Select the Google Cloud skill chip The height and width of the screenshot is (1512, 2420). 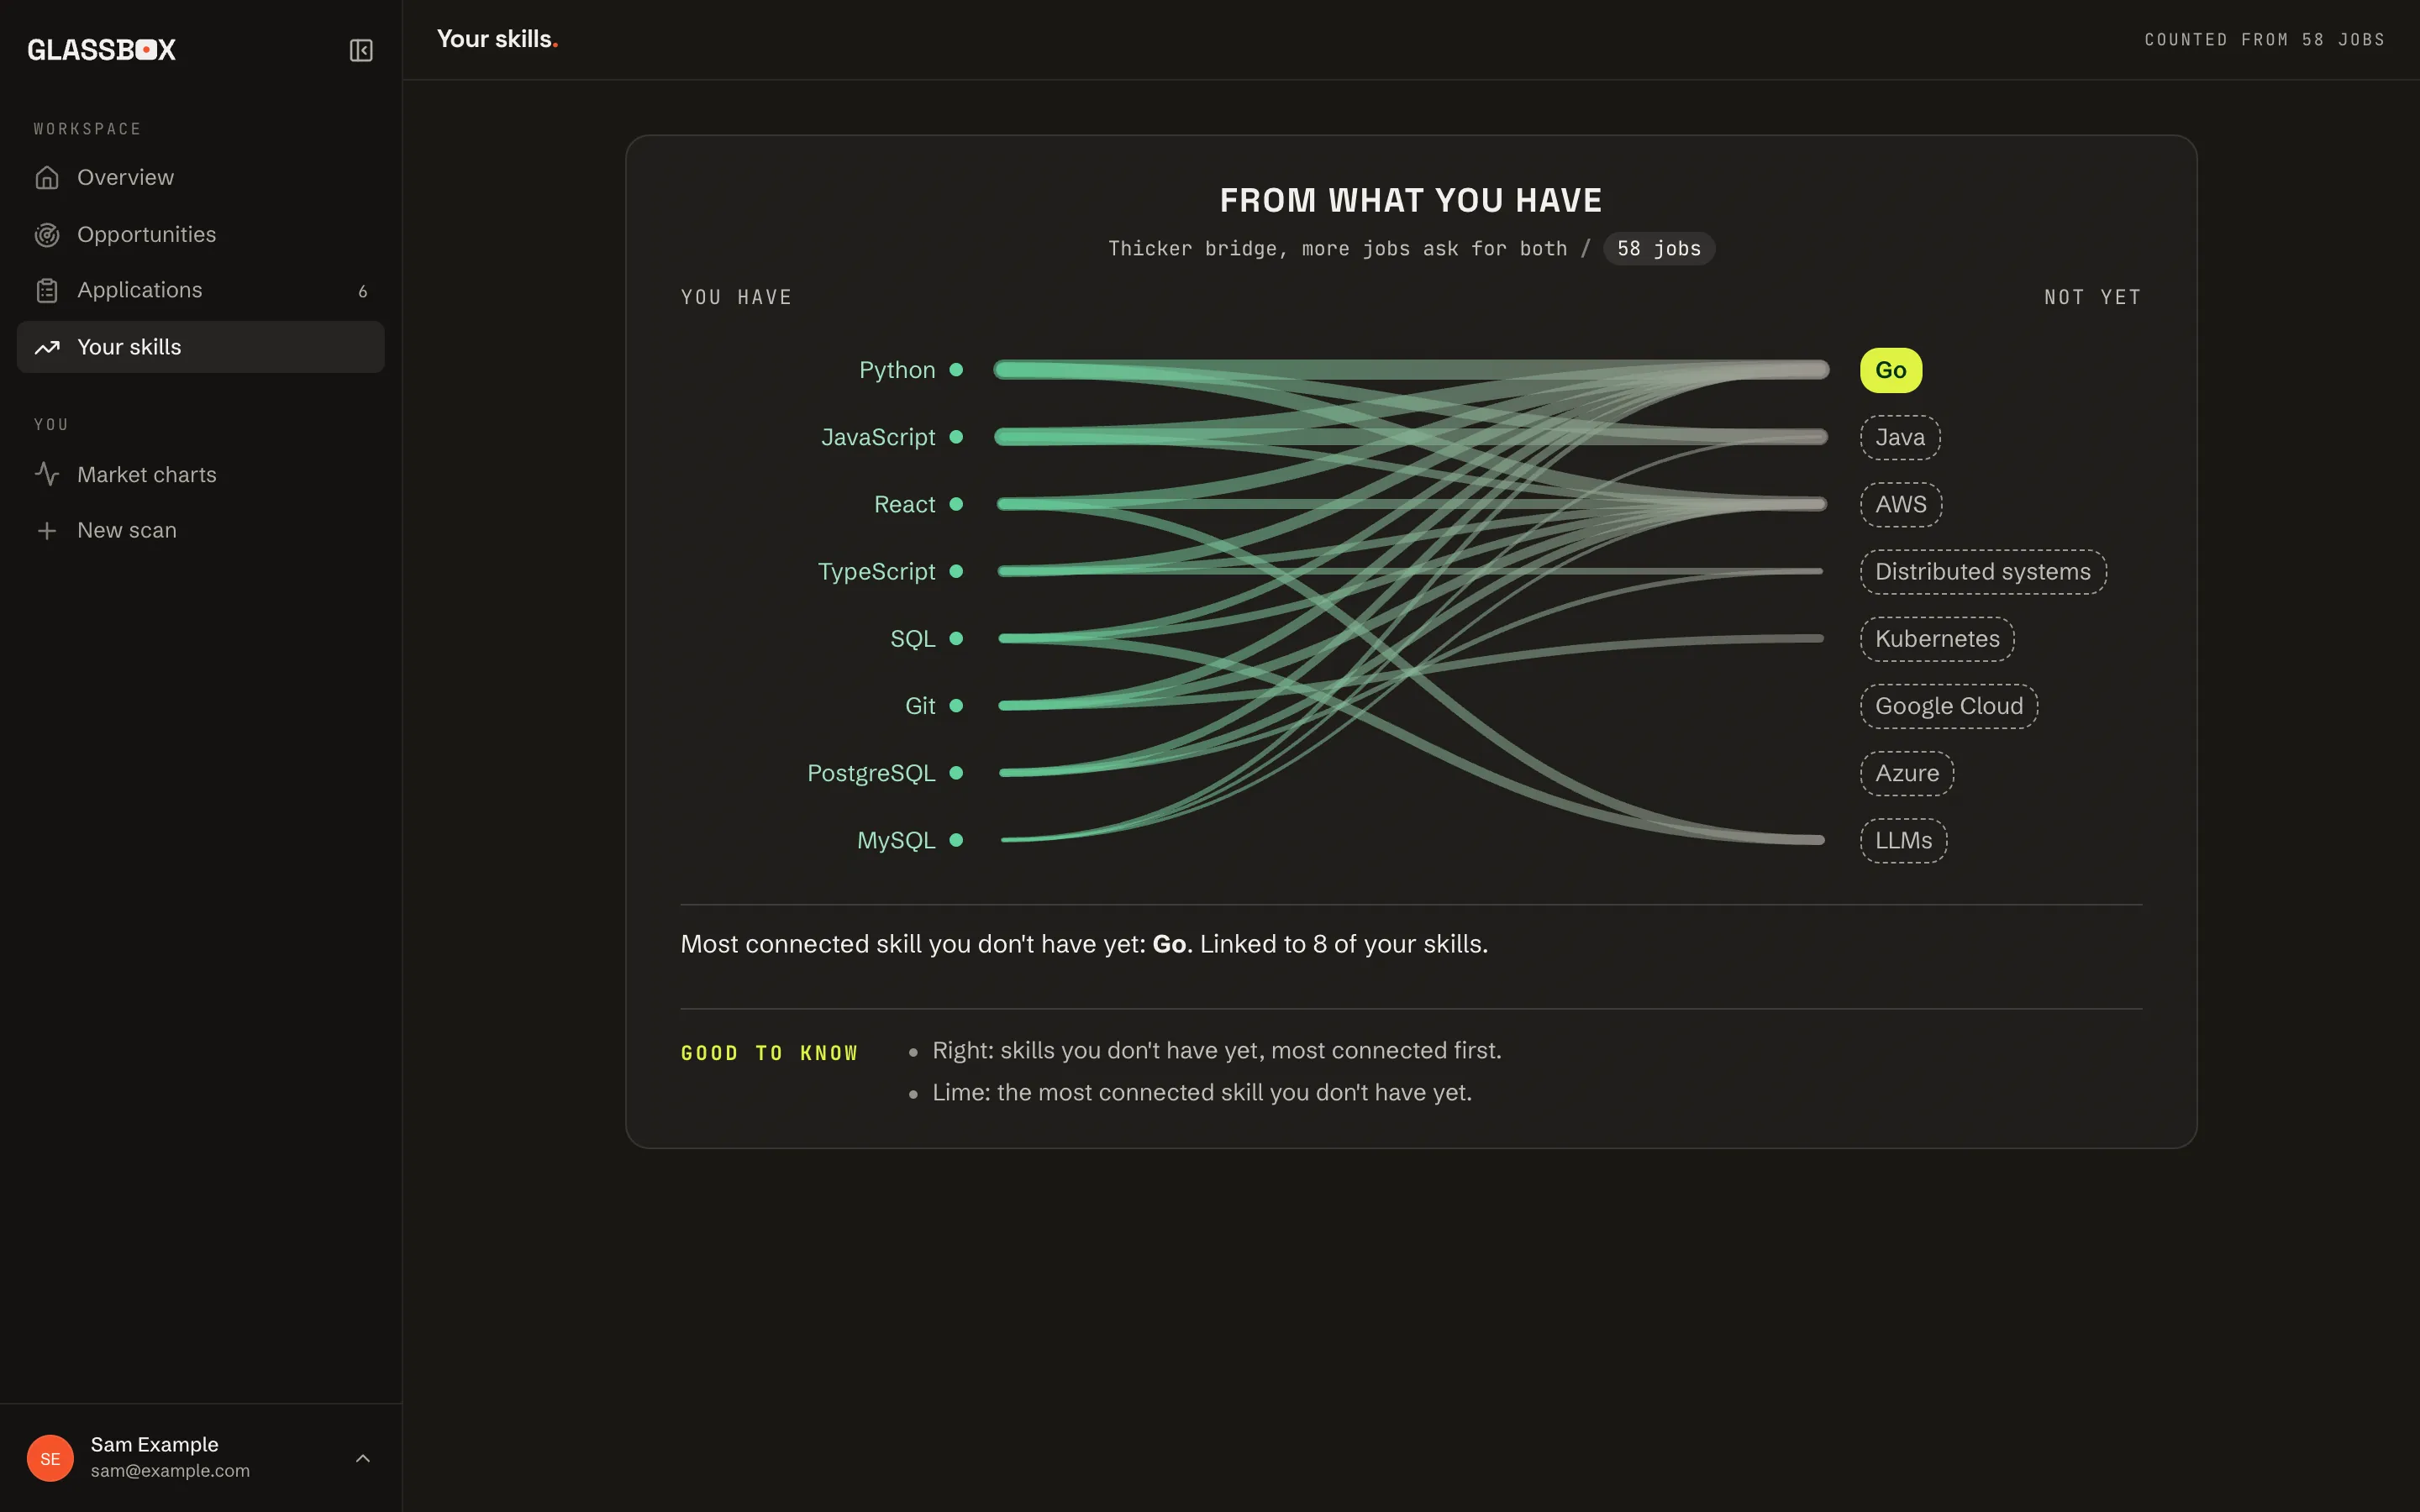pyautogui.click(x=1949, y=706)
